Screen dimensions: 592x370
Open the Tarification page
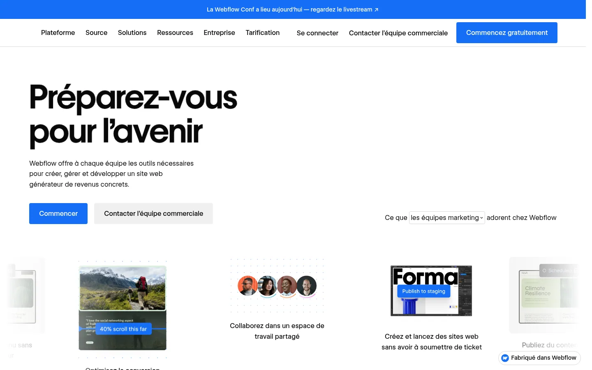coord(263,32)
